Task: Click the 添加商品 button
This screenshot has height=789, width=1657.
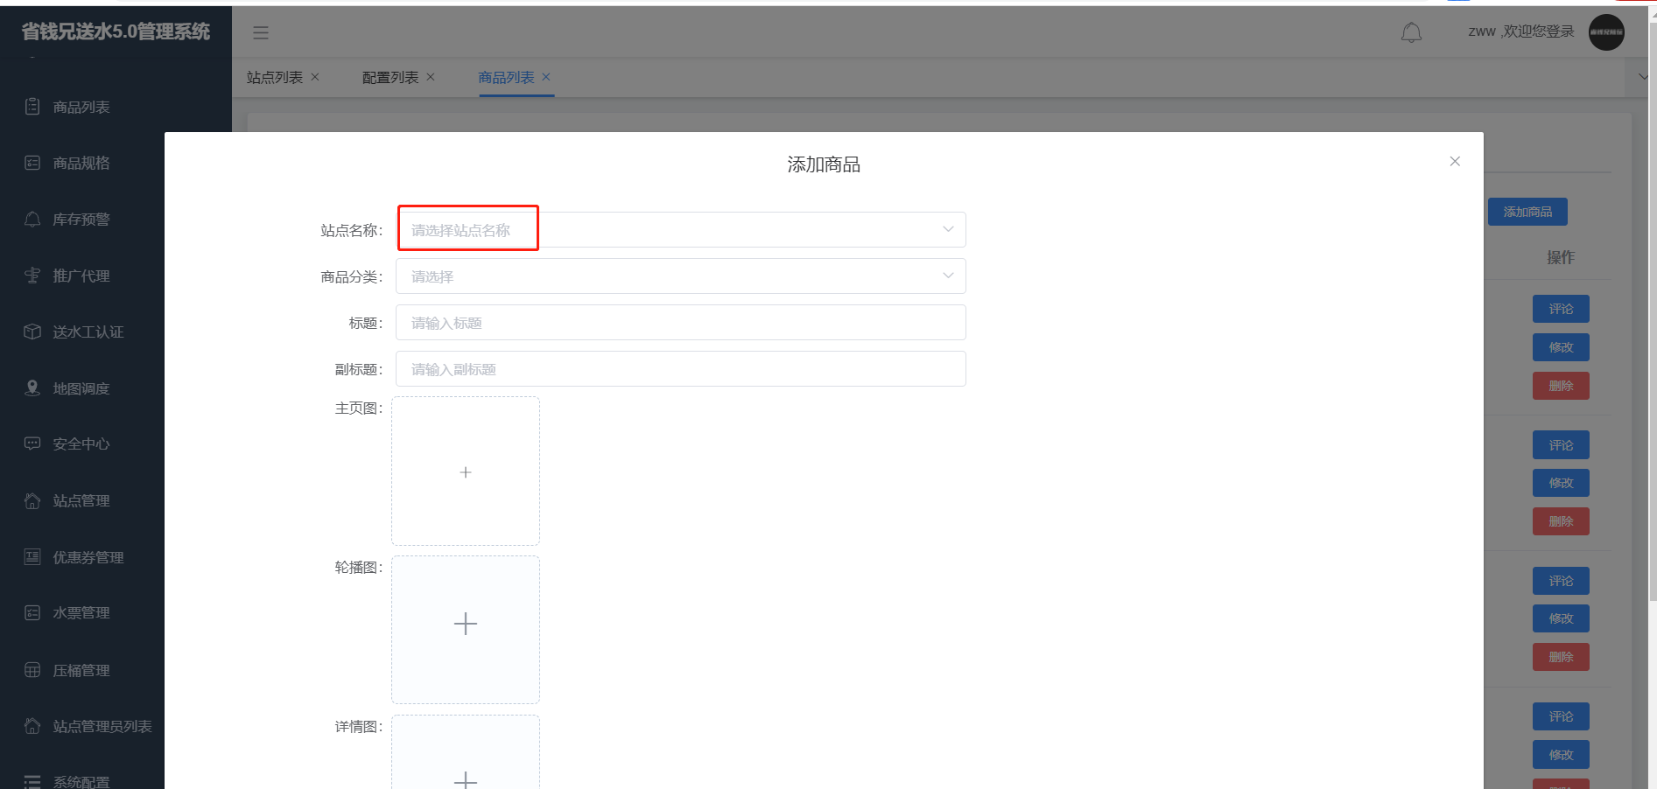Action: pyautogui.click(x=1527, y=212)
